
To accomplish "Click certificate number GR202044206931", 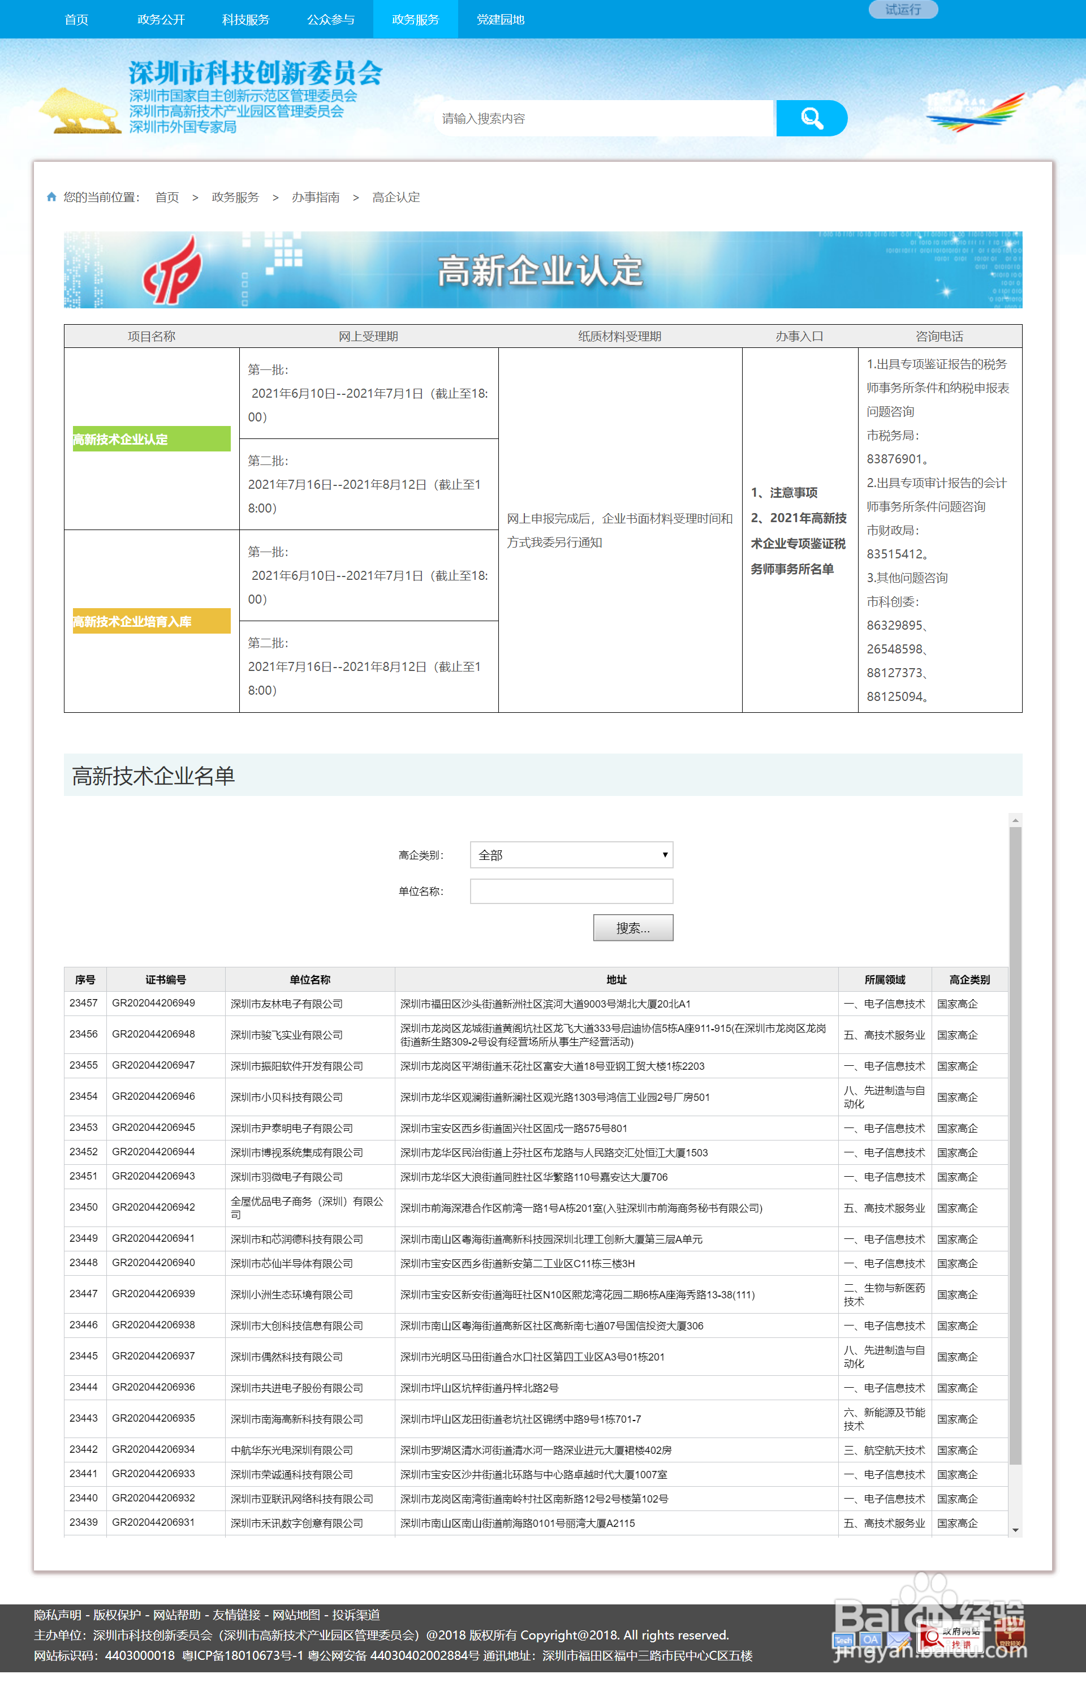I will 153,1522.
